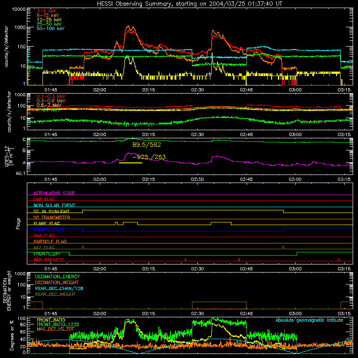
Task: Click the DECIMATION_WEIGHT legend label
Action: point(57,282)
